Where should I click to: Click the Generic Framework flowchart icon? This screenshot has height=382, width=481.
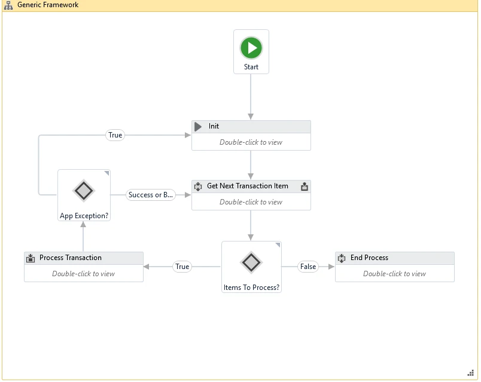point(8,5)
